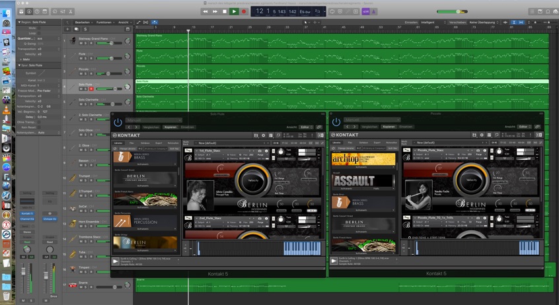Open the Editors scissors icon
Viewport: 559px width, 305px height.
click(71, 11)
